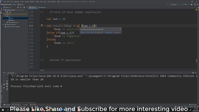
Task: Click the trash clear-all icon in Run panel
Action: pos(7,89)
